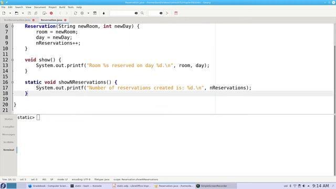336x189 pixels.
Task: Click the 'day = newDay;' line
Action: pos(54,37)
